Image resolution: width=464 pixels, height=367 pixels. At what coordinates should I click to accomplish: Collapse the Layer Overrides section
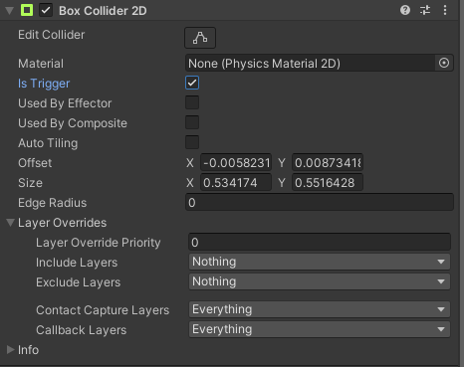(10, 223)
